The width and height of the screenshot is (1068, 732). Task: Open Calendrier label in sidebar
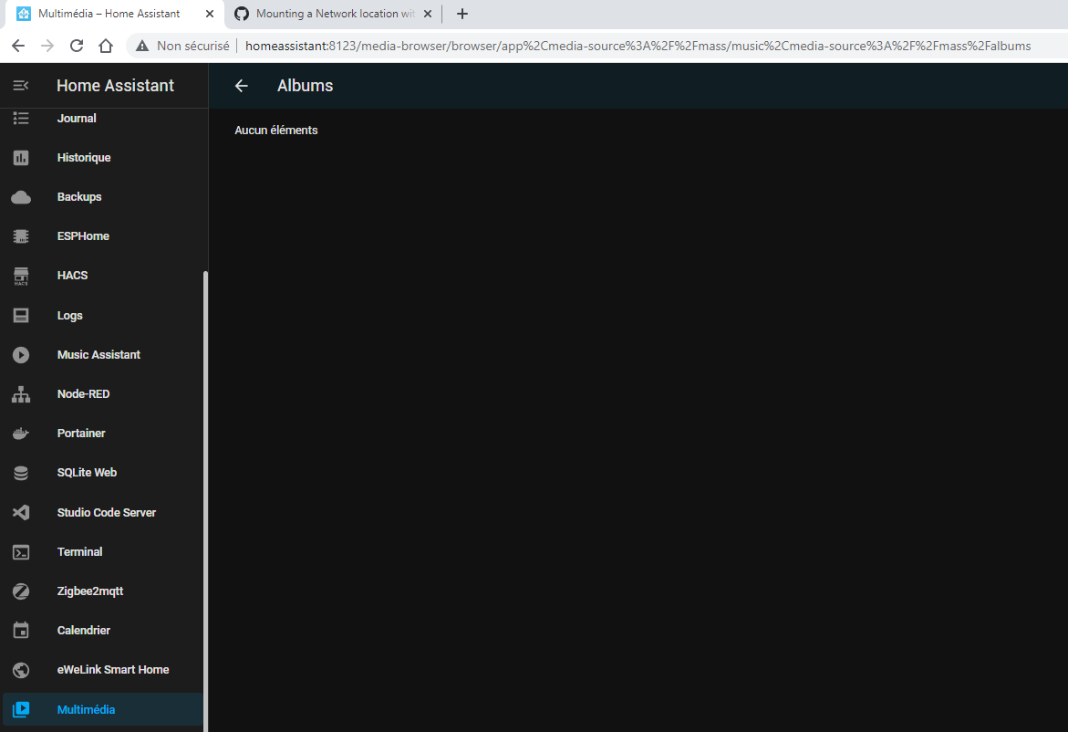(x=83, y=631)
